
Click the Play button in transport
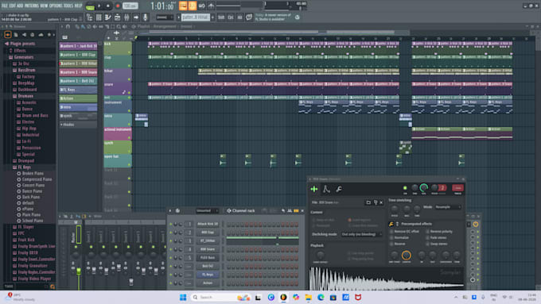coord(99,6)
